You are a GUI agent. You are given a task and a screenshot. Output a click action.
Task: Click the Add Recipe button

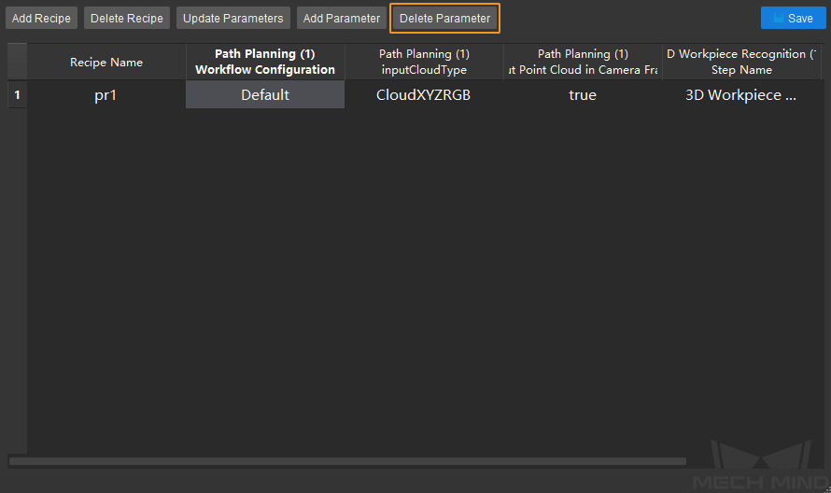click(41, 18)
